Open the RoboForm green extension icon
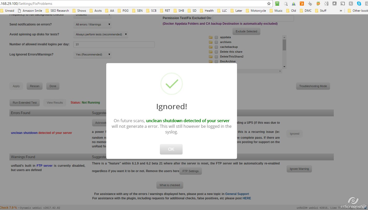 pos(277,4)
